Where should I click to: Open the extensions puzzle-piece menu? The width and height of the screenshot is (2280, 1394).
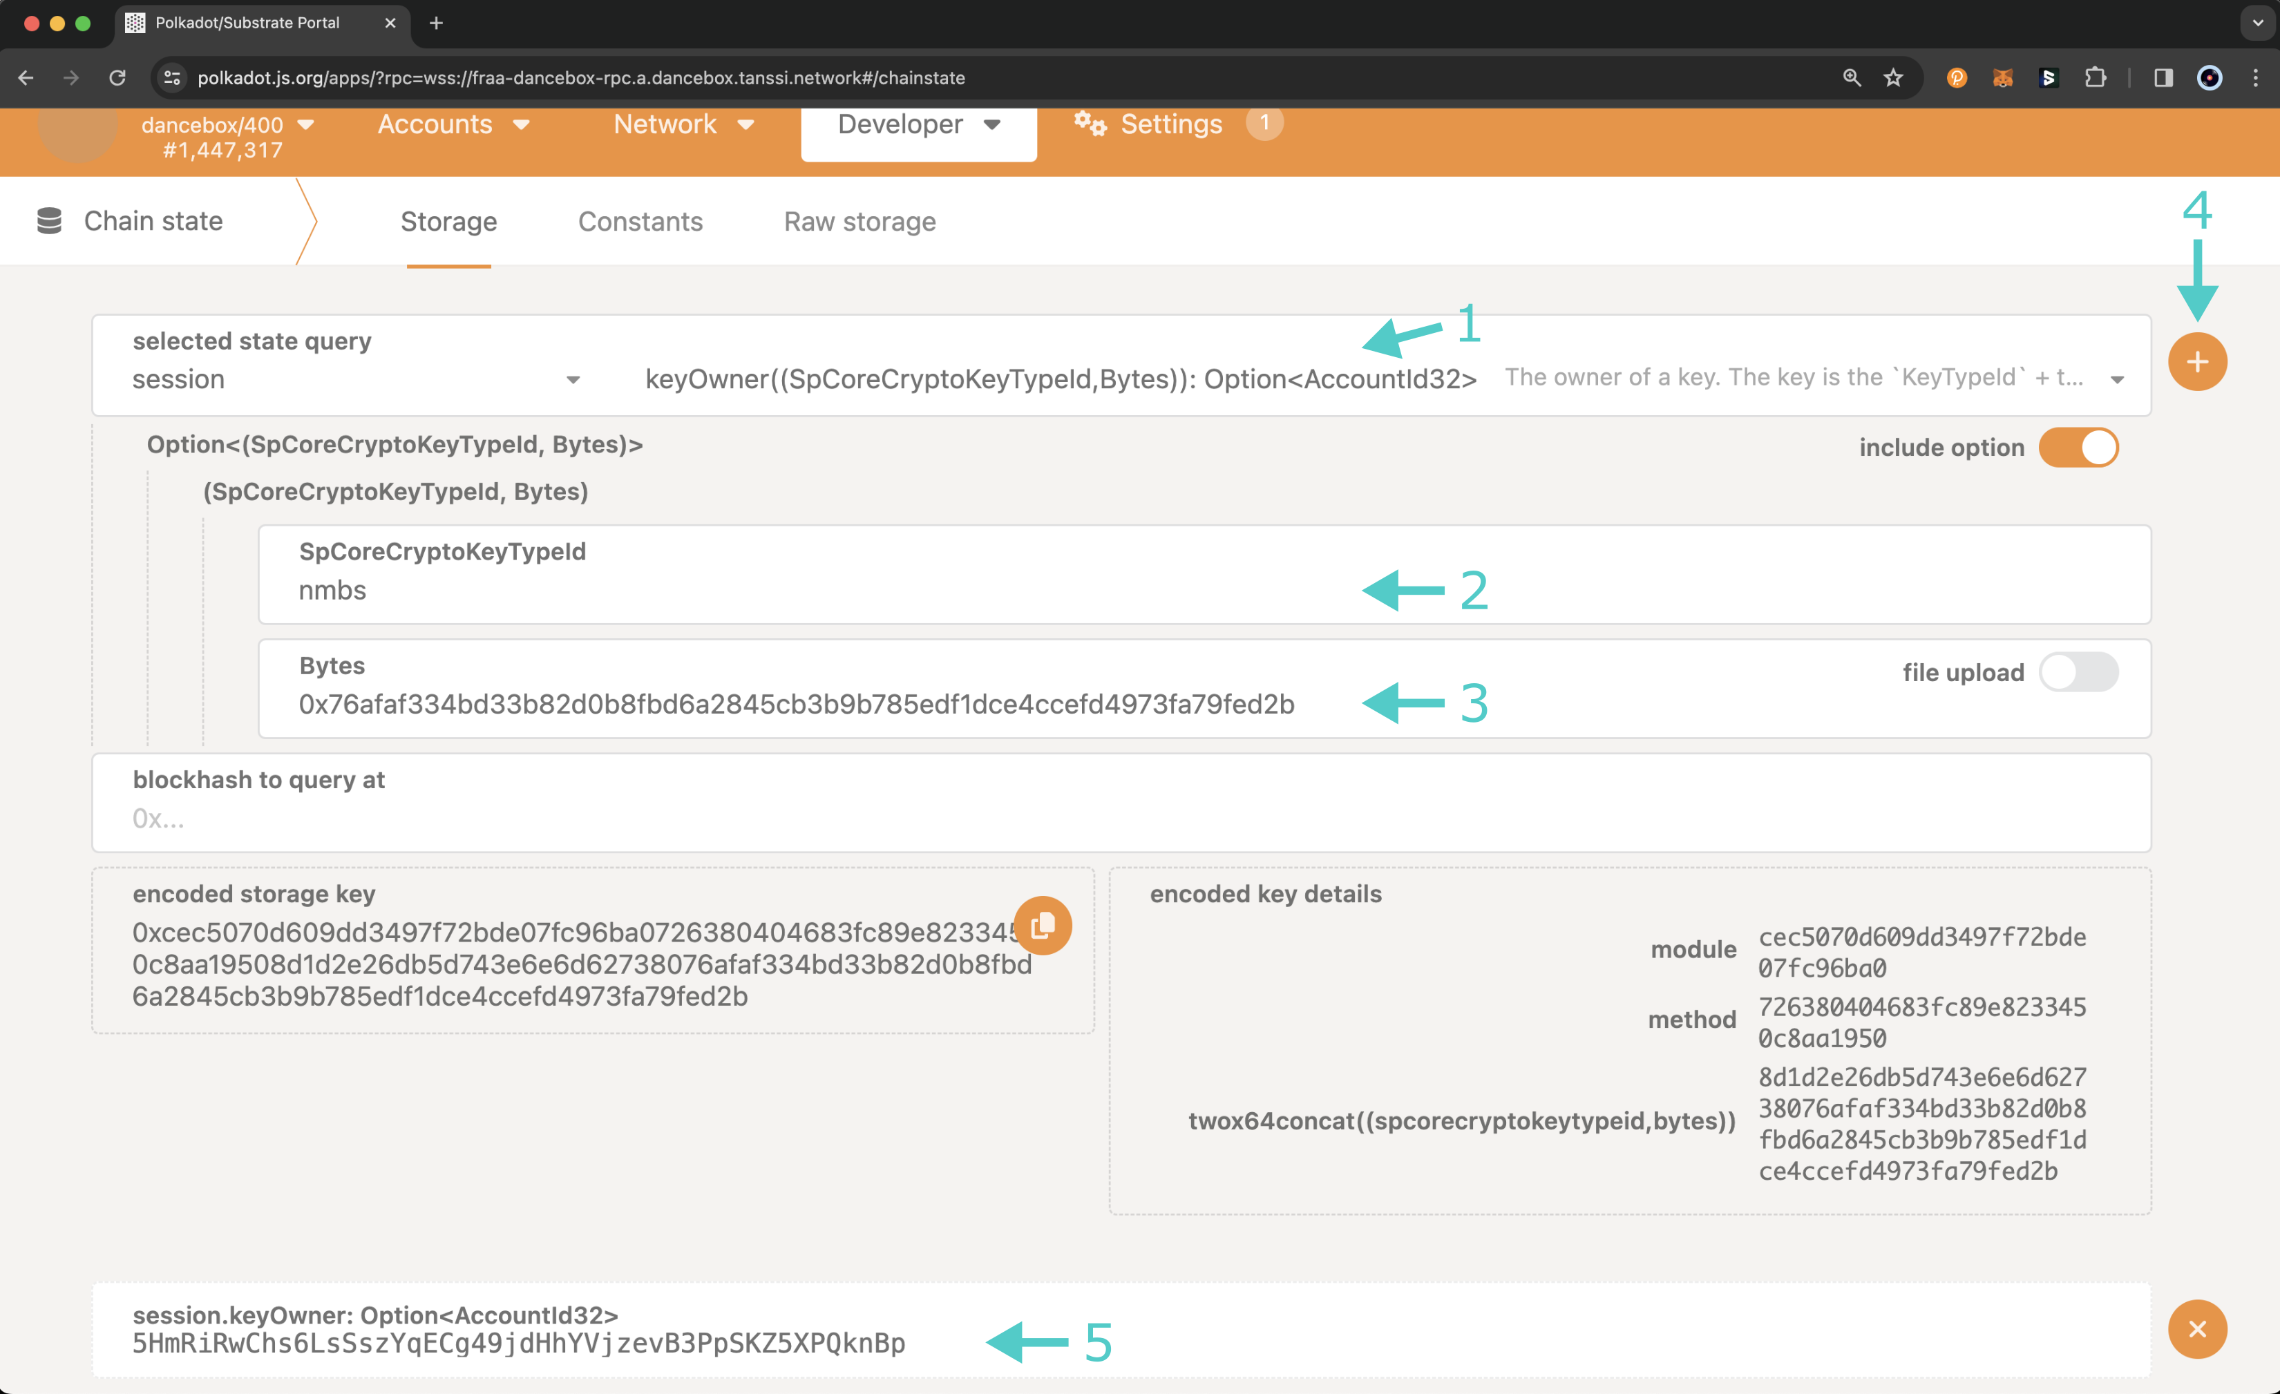point(2095,77)
